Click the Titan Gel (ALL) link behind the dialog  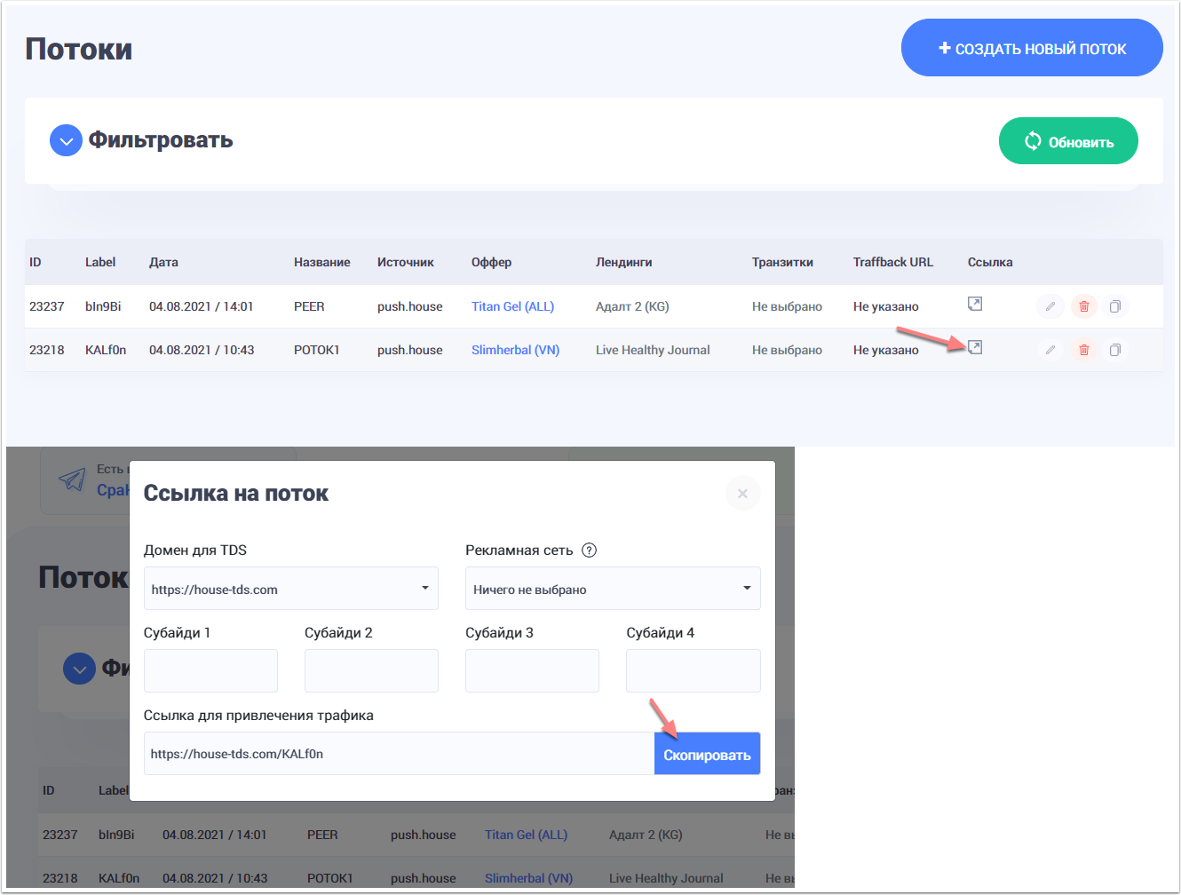click(526, 835)
